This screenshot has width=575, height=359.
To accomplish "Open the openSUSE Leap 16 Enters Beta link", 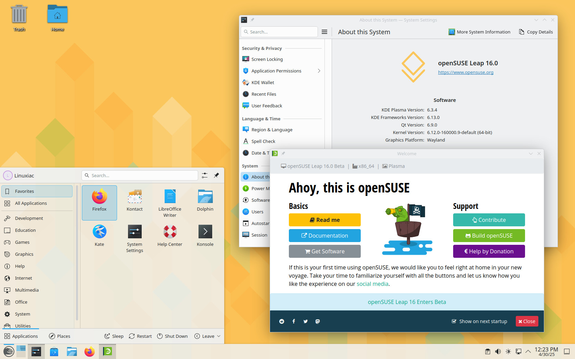I will tap(407, 302).
